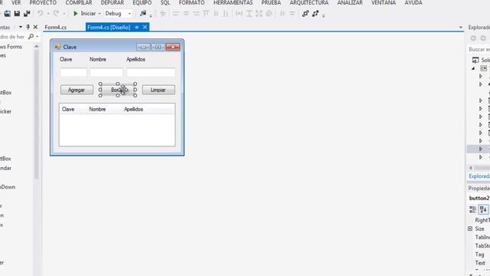Close the Form4.cs [Diseño] tab

pos(145,28)
